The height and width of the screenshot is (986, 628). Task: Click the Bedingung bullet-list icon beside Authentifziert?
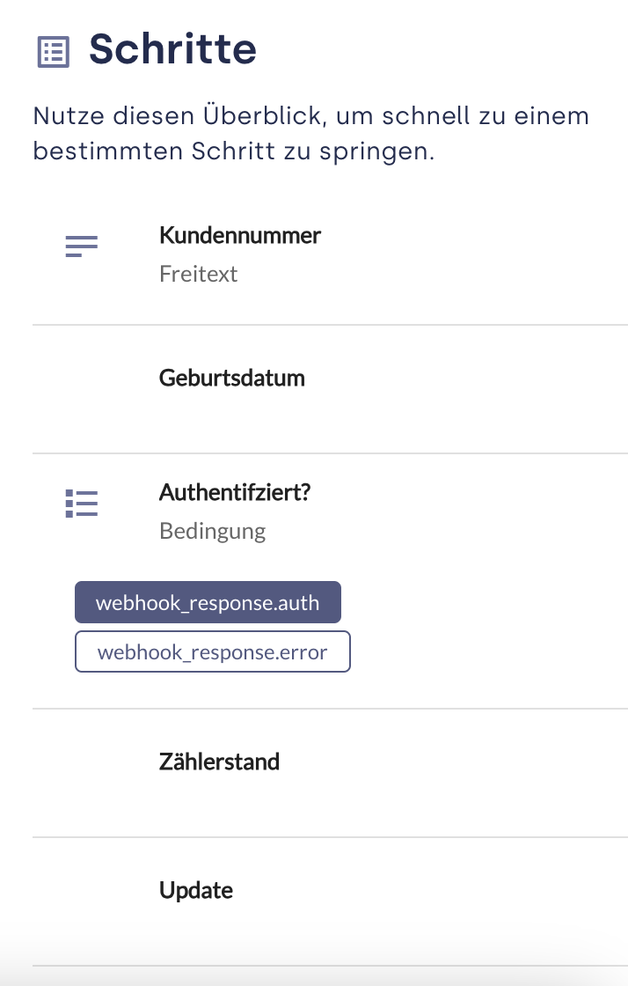click(x=82, y=503)
